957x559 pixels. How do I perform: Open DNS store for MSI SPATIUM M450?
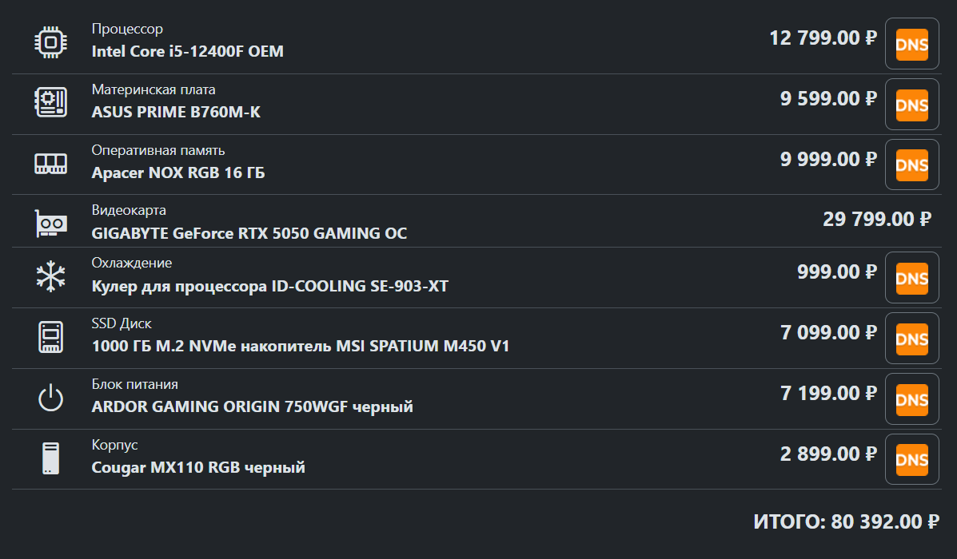(912, 339)
